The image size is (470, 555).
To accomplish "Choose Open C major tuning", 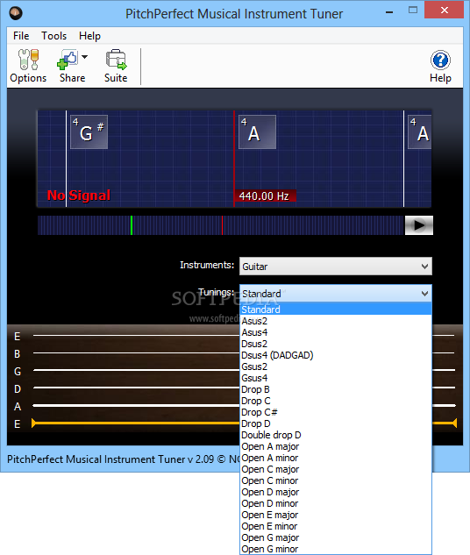I will tap(336, 469).
